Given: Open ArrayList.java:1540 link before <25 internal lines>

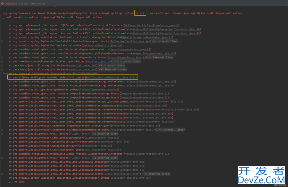Looking at the screenshot, I should (82, 70).
